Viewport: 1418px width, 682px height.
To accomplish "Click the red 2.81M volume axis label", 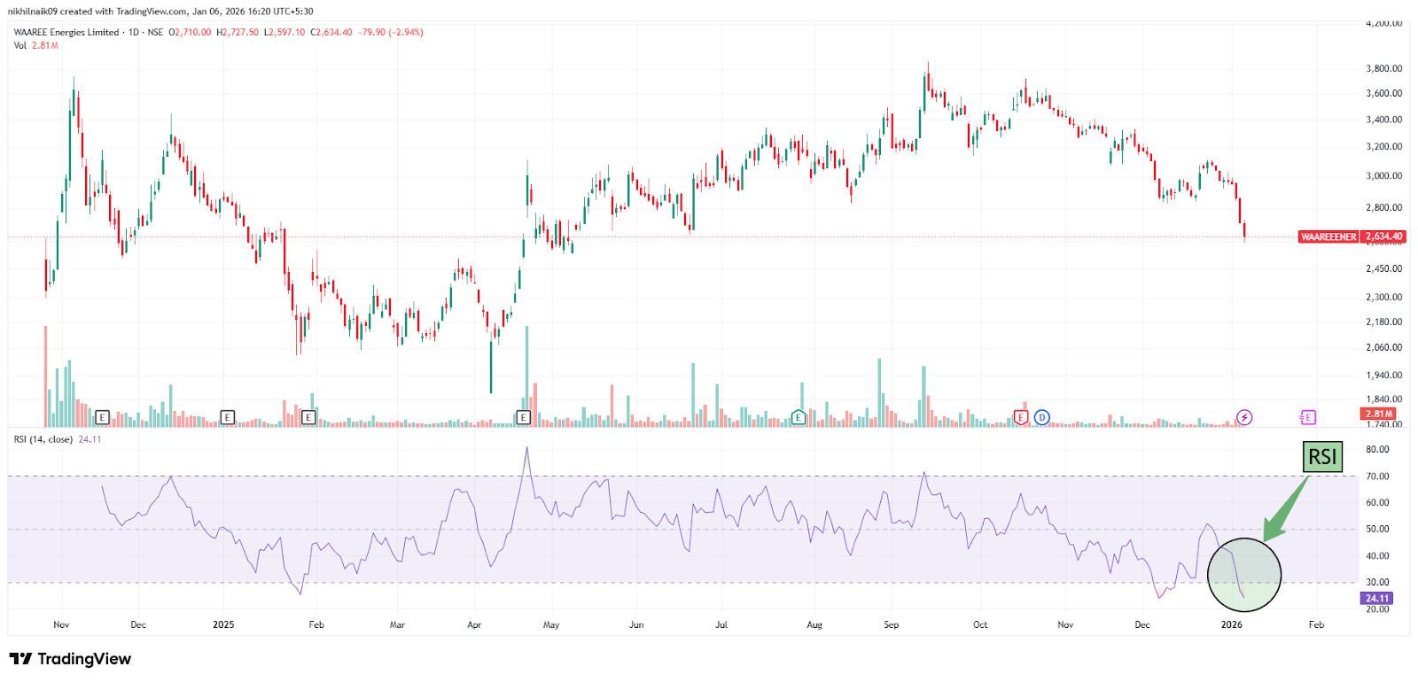I will (x=1379, y=414).
